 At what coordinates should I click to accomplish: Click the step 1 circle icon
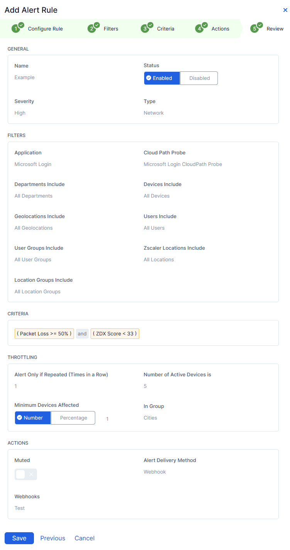click(x=16, y=29)
